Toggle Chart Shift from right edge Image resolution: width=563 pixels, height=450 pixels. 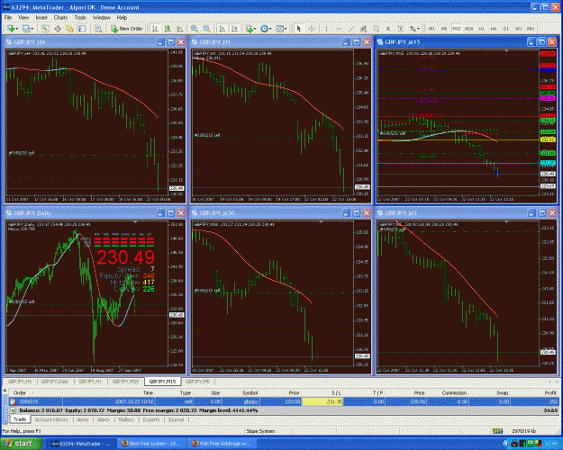click(234, 29)
